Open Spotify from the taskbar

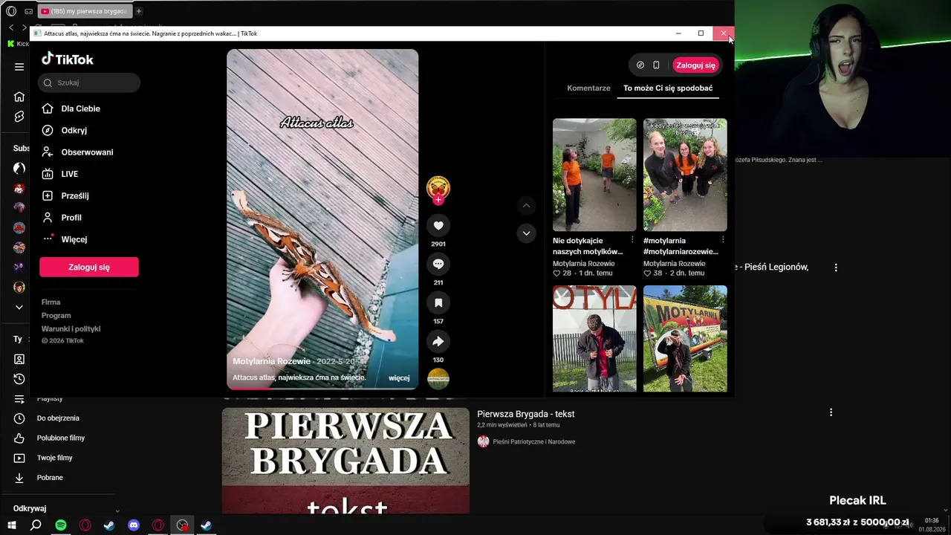(x=61, y=525)
